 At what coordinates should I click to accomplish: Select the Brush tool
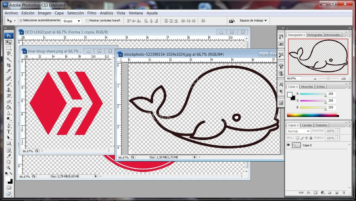(x=9, y=84)
